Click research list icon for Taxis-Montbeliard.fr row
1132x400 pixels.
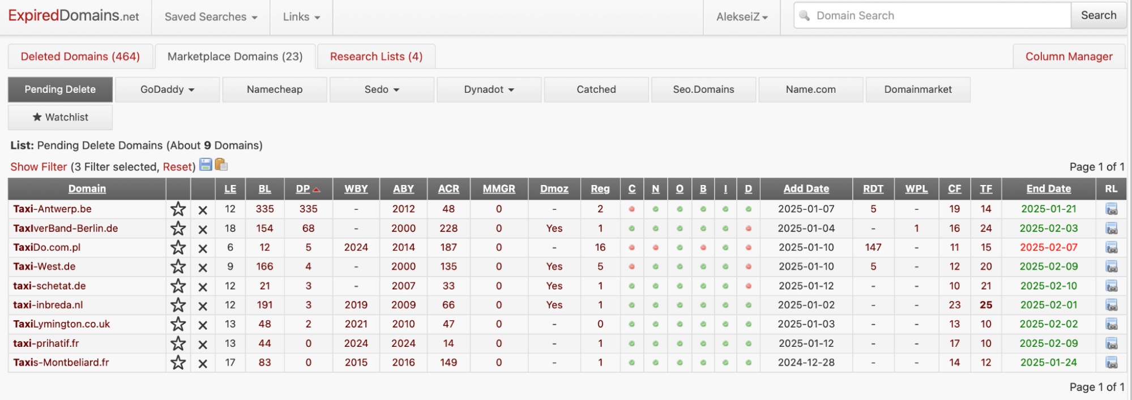click(x=1112, y=363)
